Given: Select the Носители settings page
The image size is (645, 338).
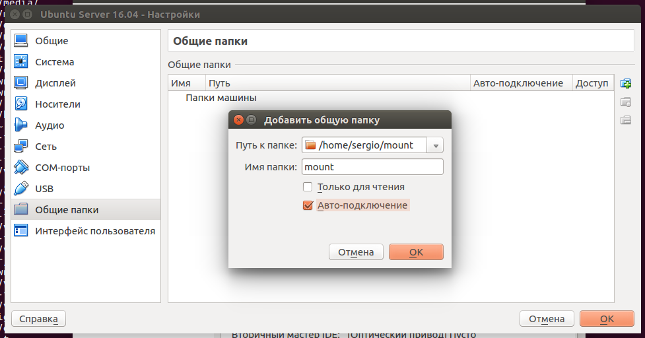Looking at the screenshot, I should click(86, 104).
